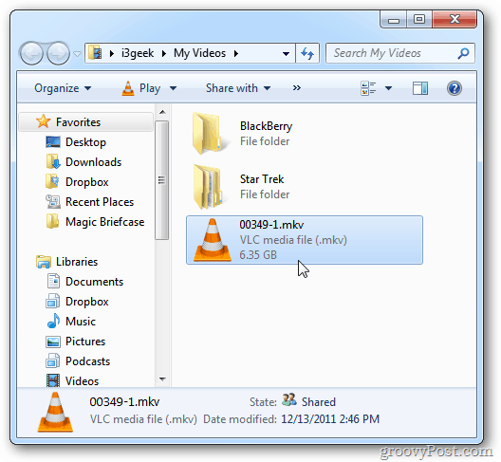This screenshot has width=501, height=462.
Task: Select the 00349-1.mkv VLC file
Action: click(305, 240)
